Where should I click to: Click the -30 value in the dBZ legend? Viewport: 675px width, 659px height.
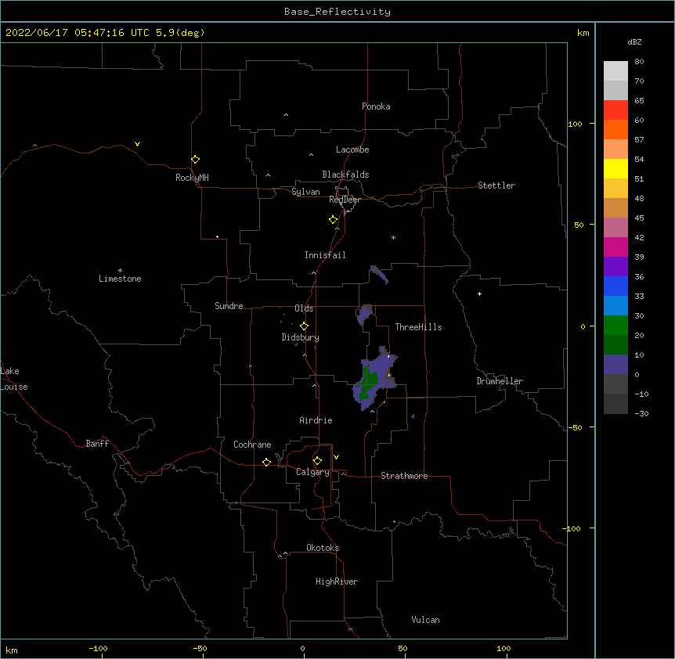click(x=641, y=413)
